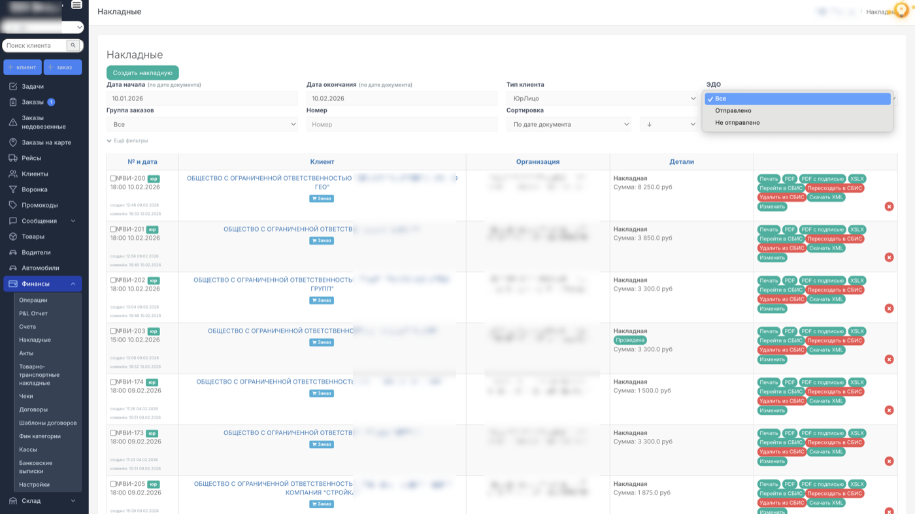Click the funnel icon for Воронка

[x=12, y=189]
